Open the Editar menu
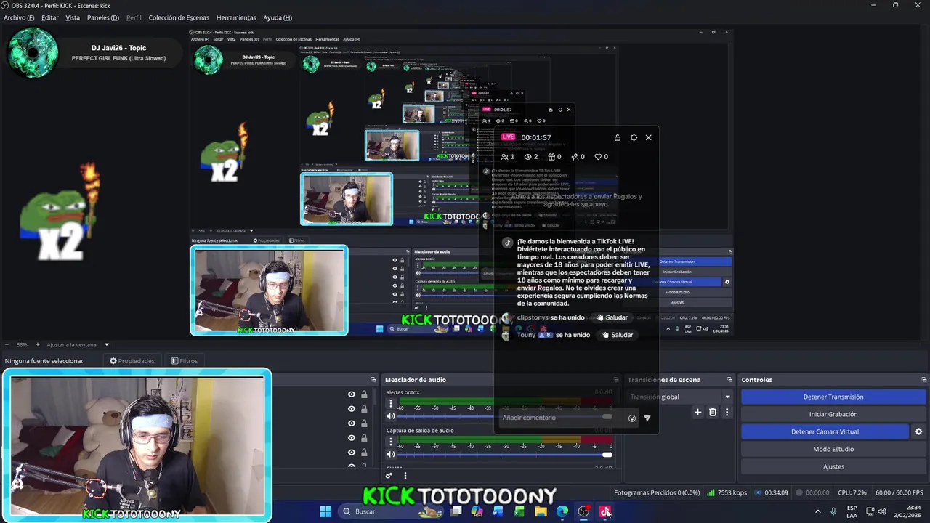The image size is (930, 523). click(50, 17)
